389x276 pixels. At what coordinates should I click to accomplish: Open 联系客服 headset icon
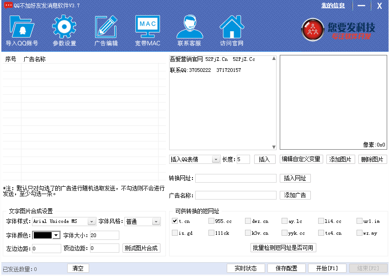pos(189,27)
